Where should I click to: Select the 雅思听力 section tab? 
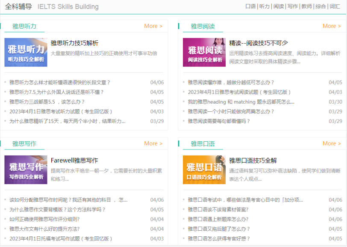24,26
